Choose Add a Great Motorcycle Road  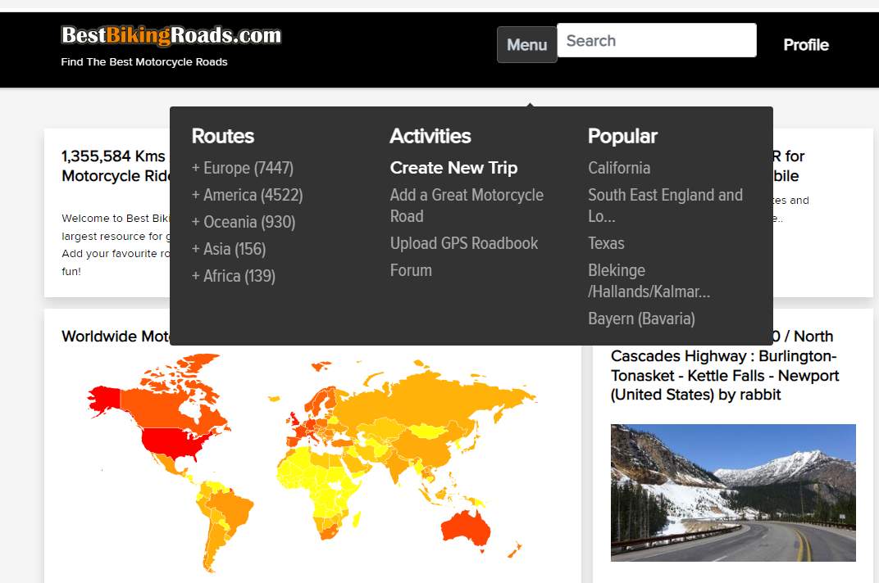tap(467, 206)
